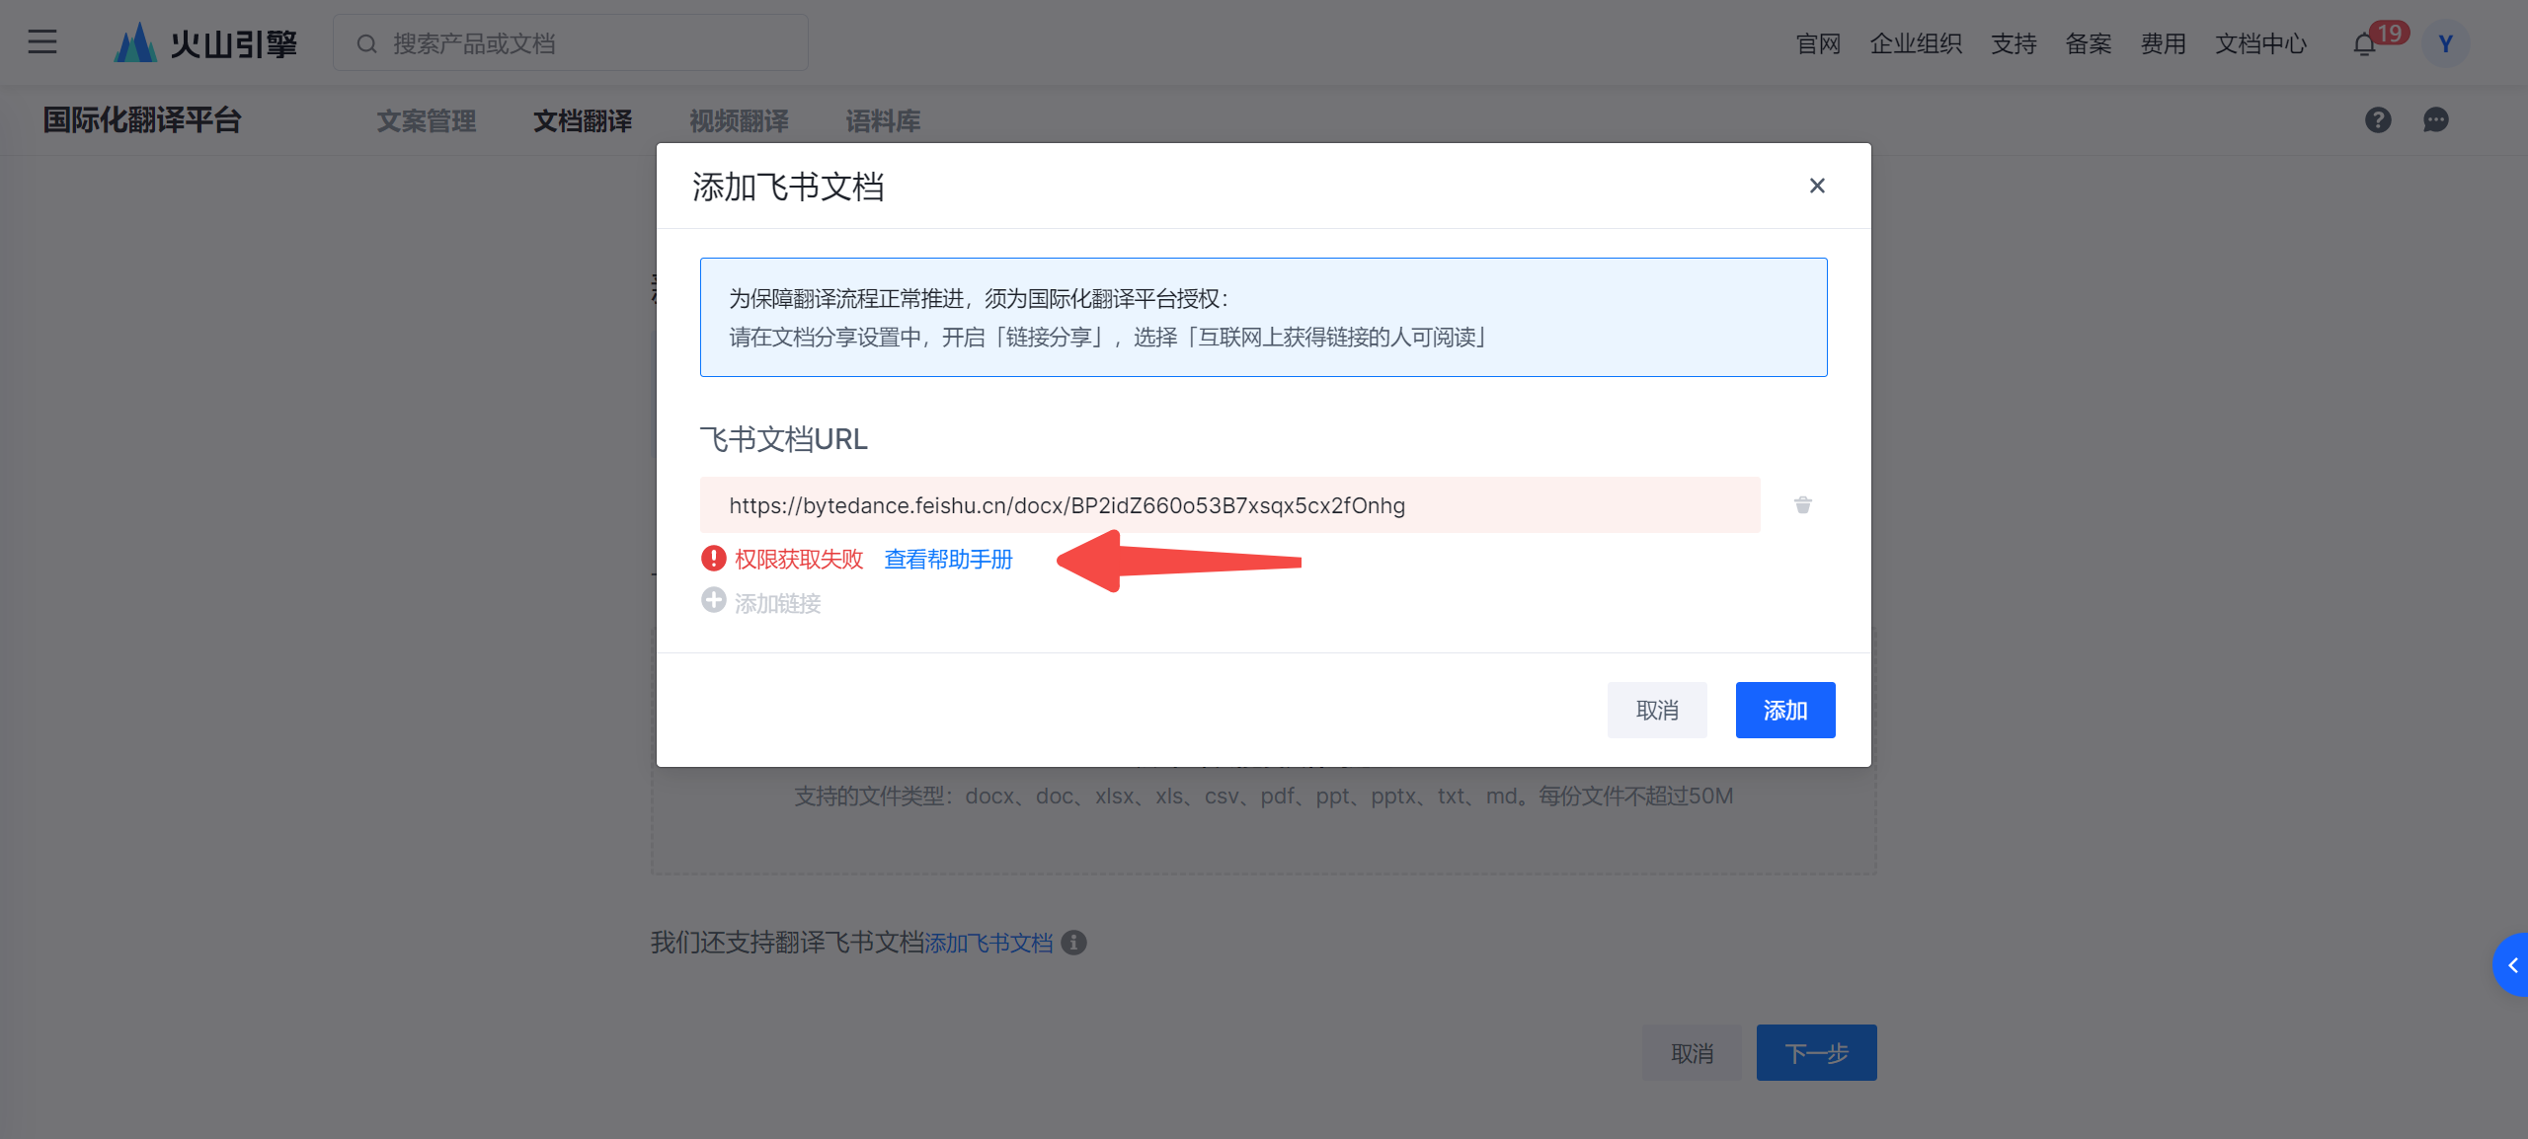Click the blue authorization notice box
This screenshot has height=1139, width=2528.
1264,317
